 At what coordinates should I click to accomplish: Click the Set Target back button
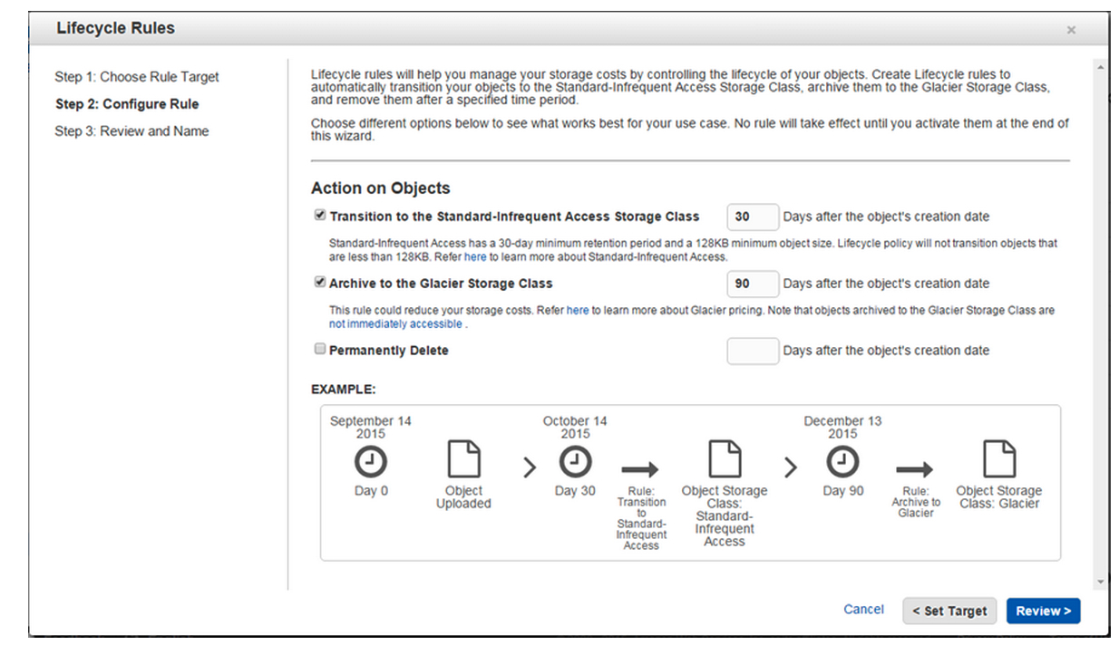(949, 611)
